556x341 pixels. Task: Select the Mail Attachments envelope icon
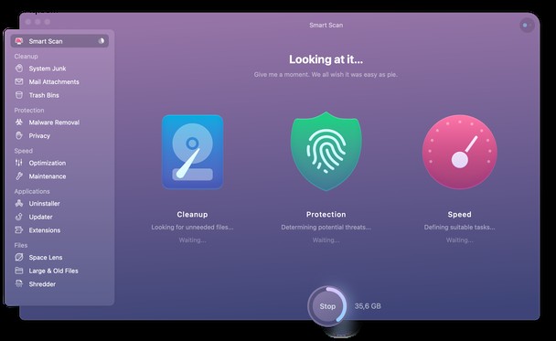click(19, 81)
